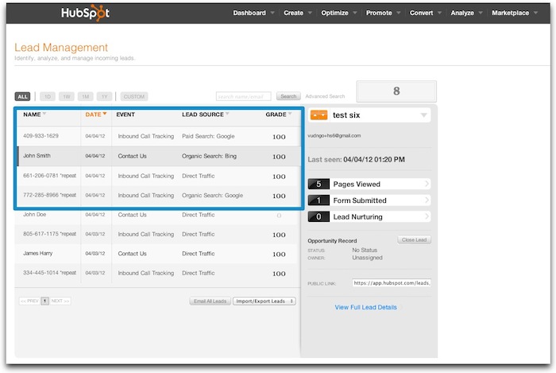Screen dimensions: 556x373
Task: Click the search name/email field
Action: (244, 96)
